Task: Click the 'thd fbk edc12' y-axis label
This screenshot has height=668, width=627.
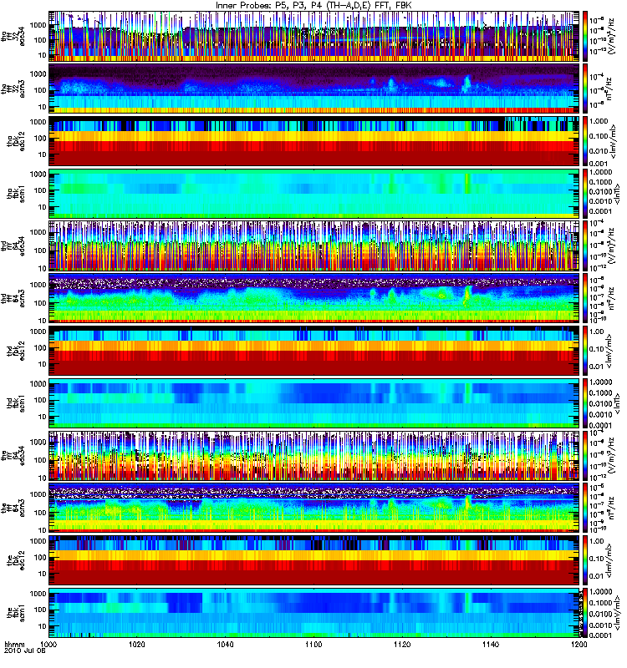Action: pyautogui.click(x=16, y=351)
